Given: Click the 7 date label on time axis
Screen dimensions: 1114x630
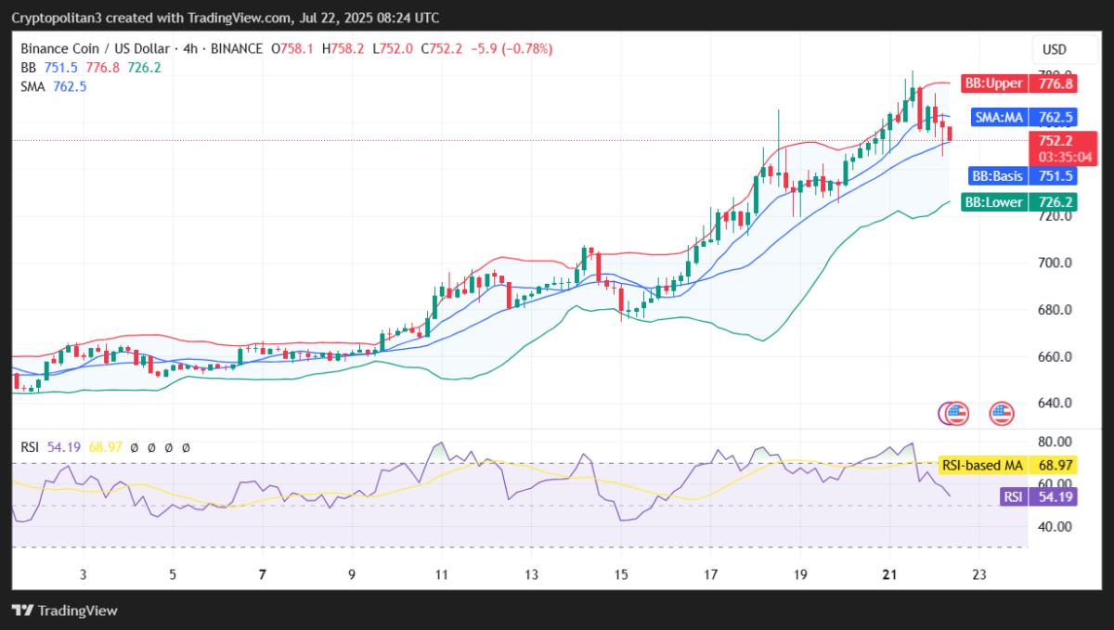Looking at the screenshot, I should click(x=263, y=575).
